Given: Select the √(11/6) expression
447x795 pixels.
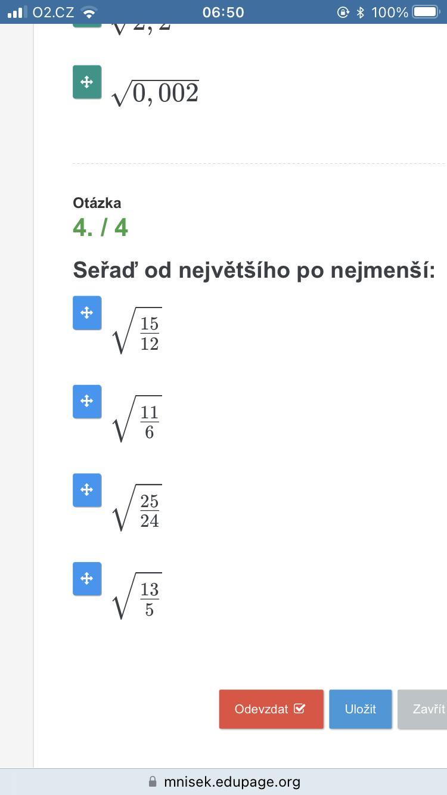Looking at the screenshot, I should coord(137,419).
